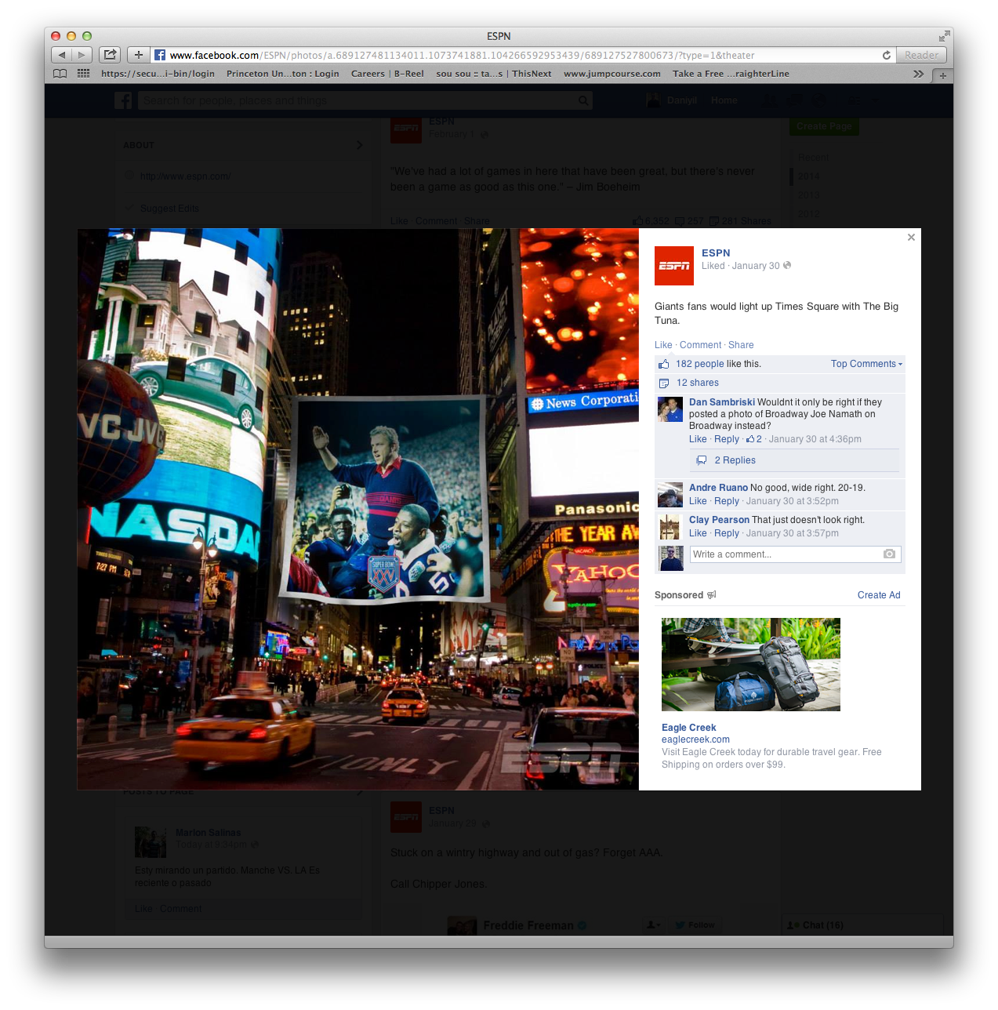
Task: Close the photo viewer with the X
Action: coord(911,238)
